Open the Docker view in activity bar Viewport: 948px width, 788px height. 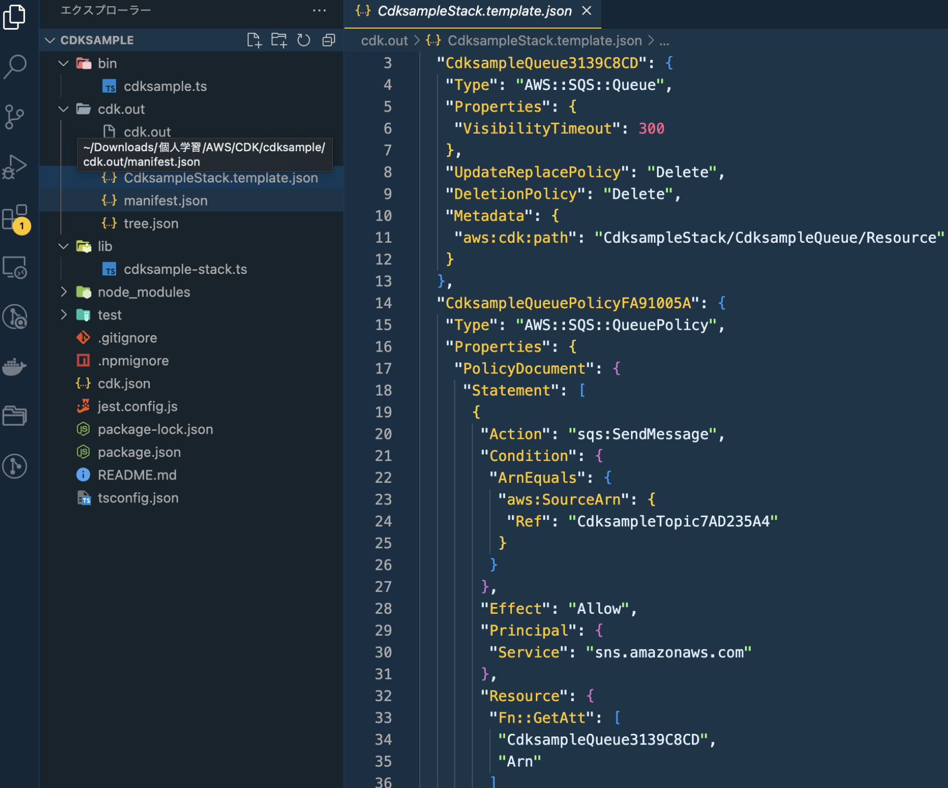(15, 366)
